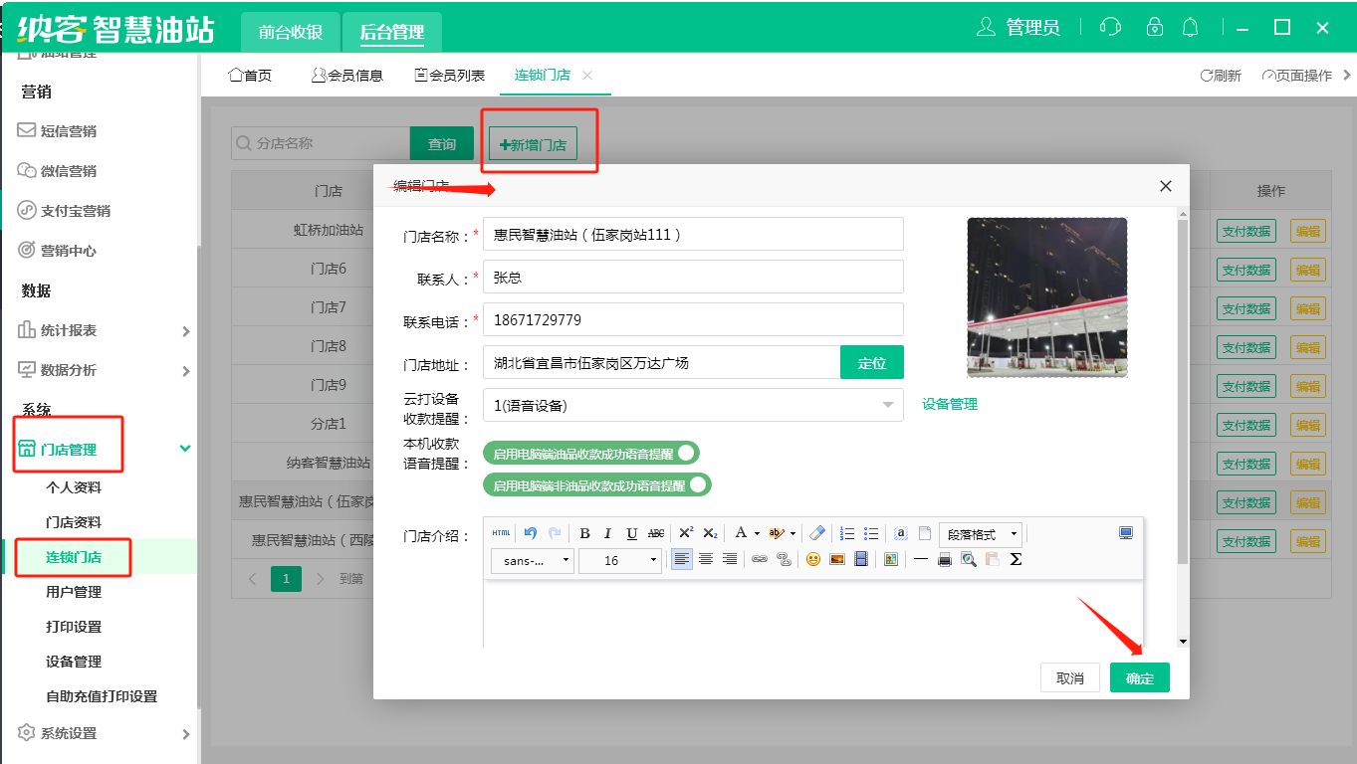This screenshot has width=1357, height=764.
Task: Toggle bold formatting in the editor
Action: point(584,533)
